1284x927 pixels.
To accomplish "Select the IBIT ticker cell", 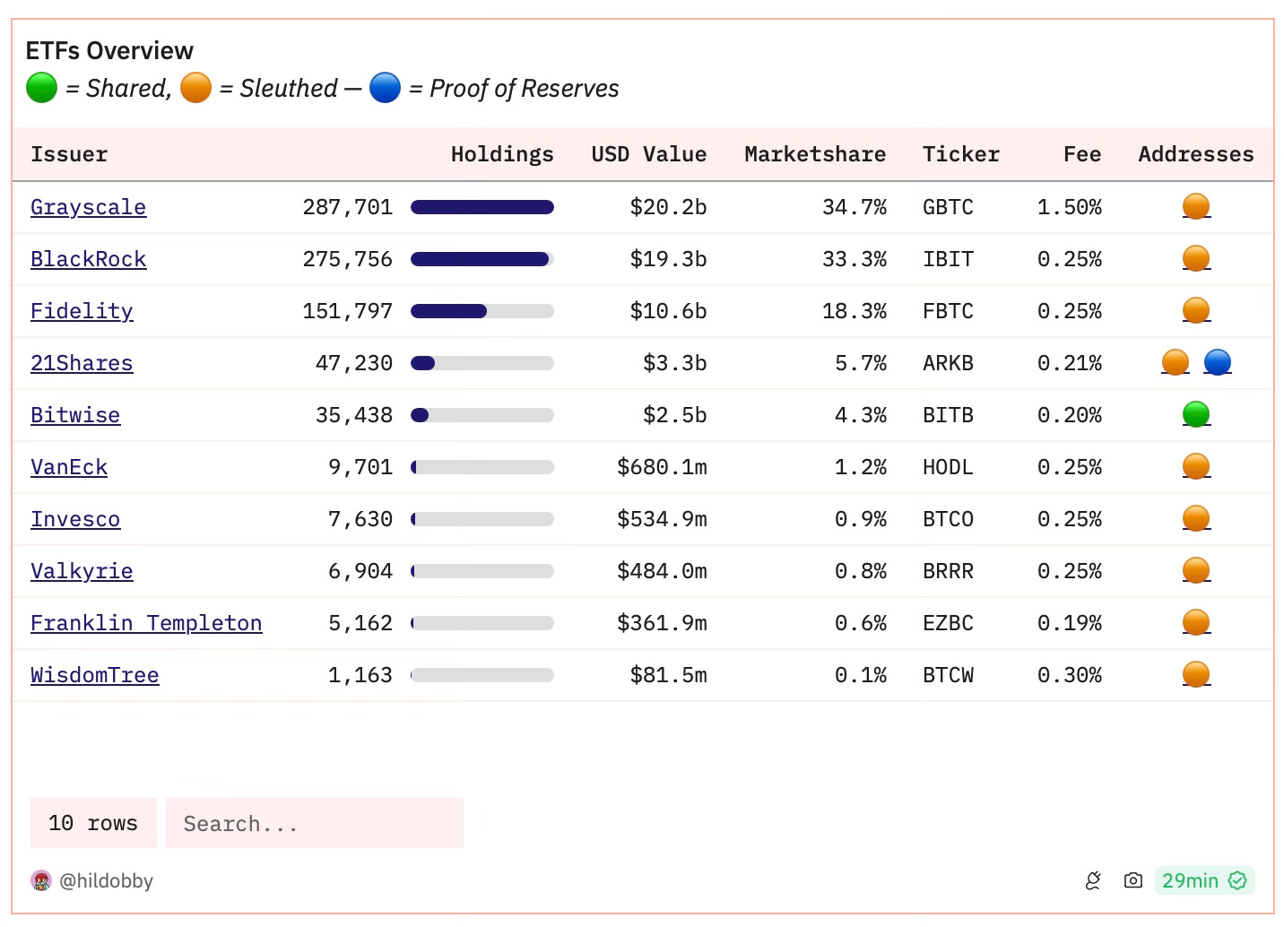I will pos(948,259).
